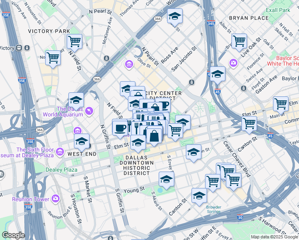Click the coffee cup marker near N Field St

[120, 128]
